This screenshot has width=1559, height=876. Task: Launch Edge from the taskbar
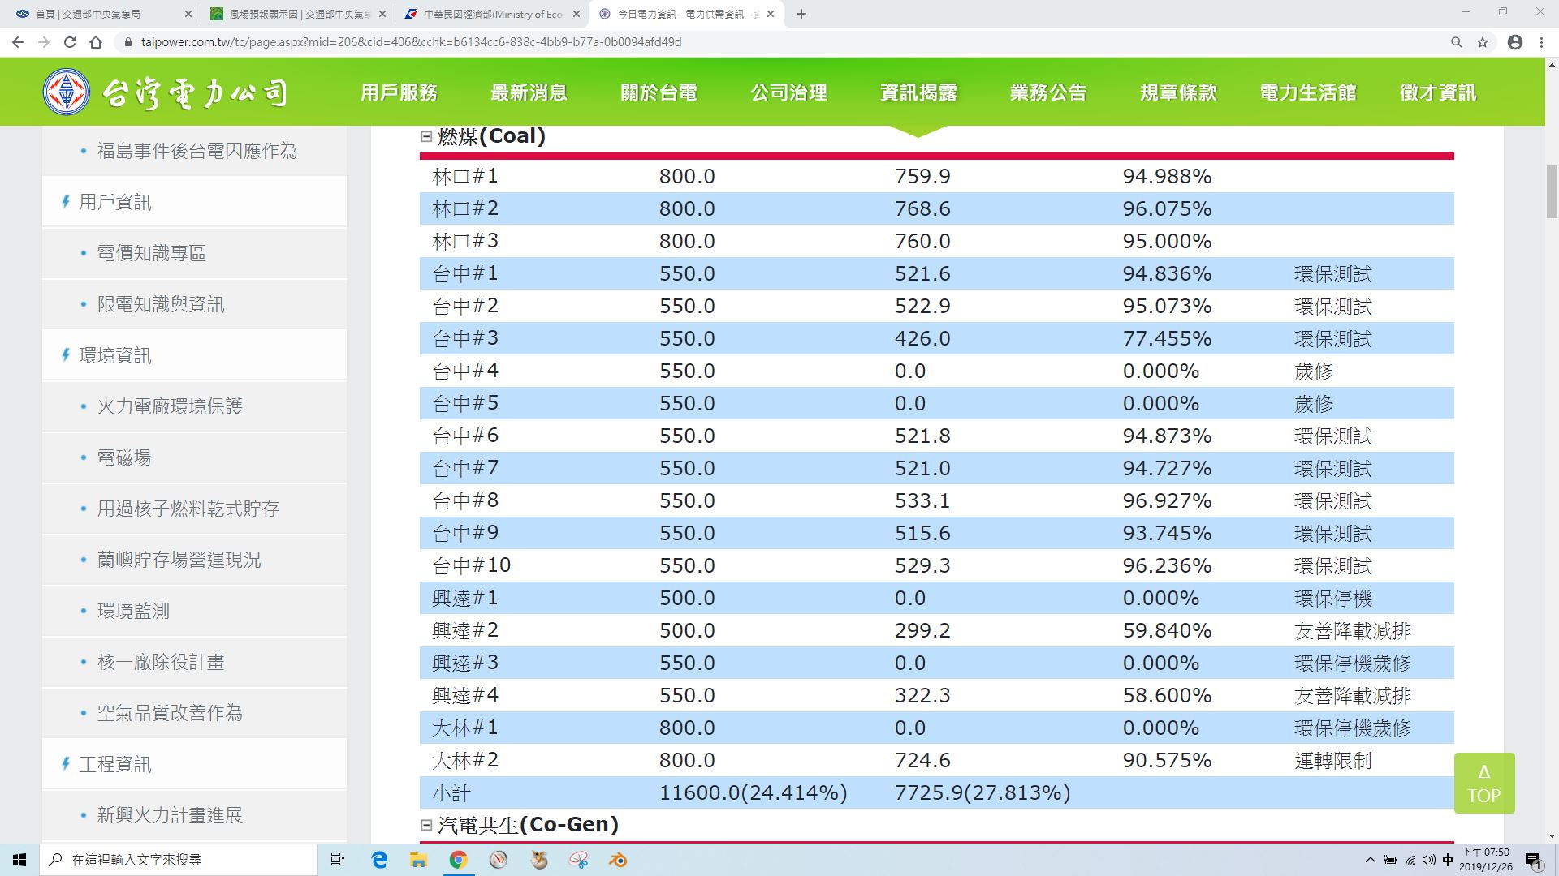pos(379,860)
